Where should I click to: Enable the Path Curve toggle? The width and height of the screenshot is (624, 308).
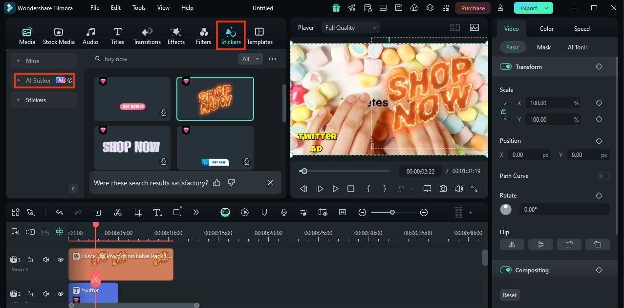coord(603,176)
